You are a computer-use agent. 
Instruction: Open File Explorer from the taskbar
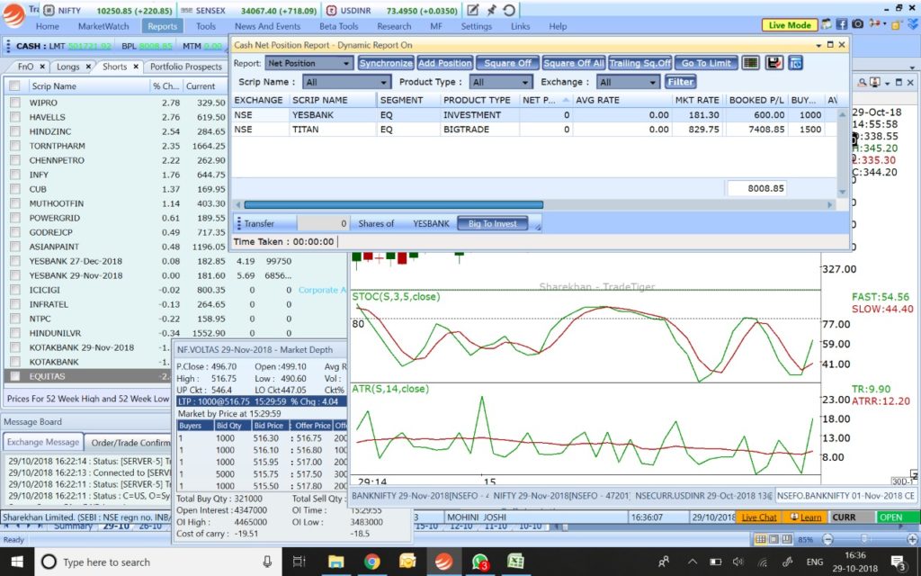click(x=335, y=562)
